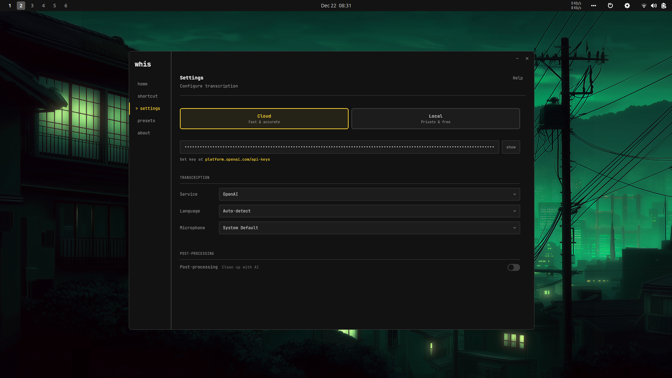
Task: Open the Language dropdown set to Auto-detect
Action: [369, 211]
